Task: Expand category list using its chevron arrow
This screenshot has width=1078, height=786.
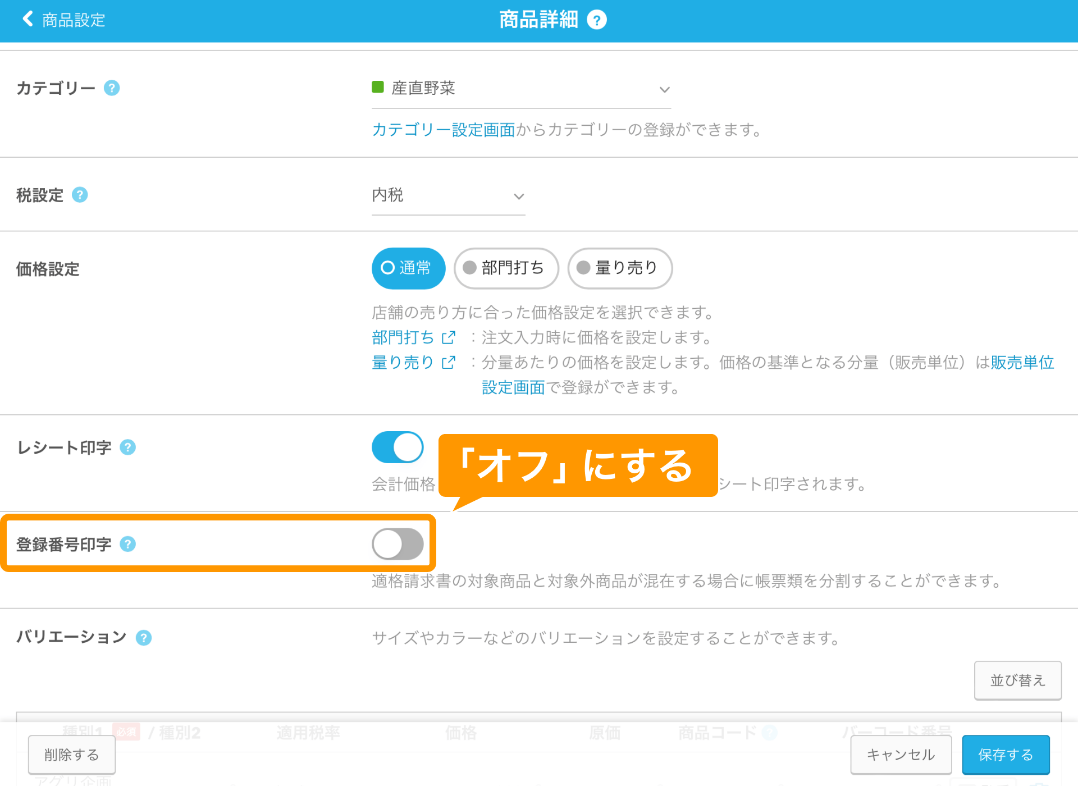Action: tap(664, 90)
